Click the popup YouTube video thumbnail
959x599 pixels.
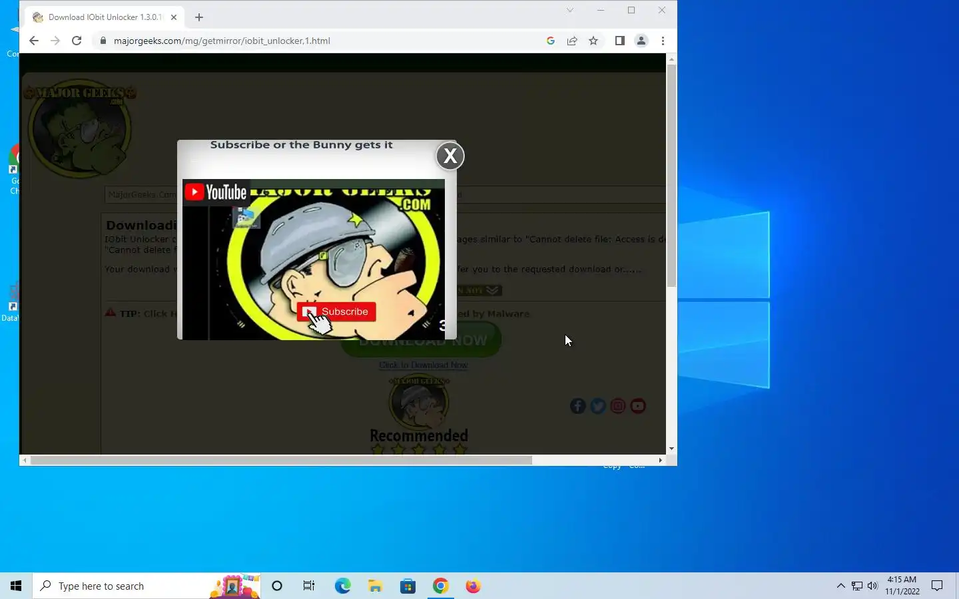click(x=314, y=260)
